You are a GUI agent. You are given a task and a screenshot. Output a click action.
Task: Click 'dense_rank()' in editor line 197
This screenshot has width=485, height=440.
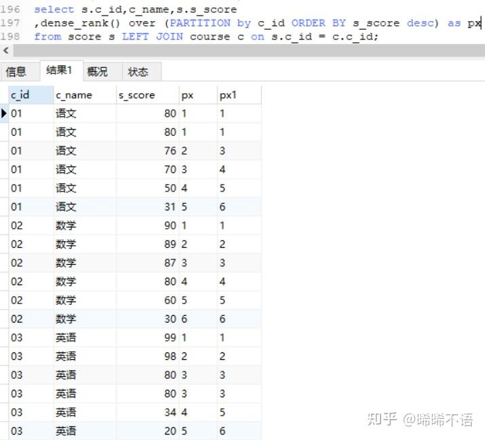[80, 23]
